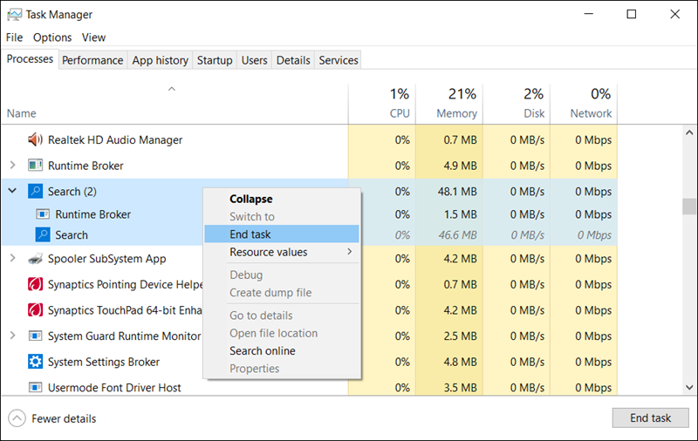Open the Options menu

52,37
